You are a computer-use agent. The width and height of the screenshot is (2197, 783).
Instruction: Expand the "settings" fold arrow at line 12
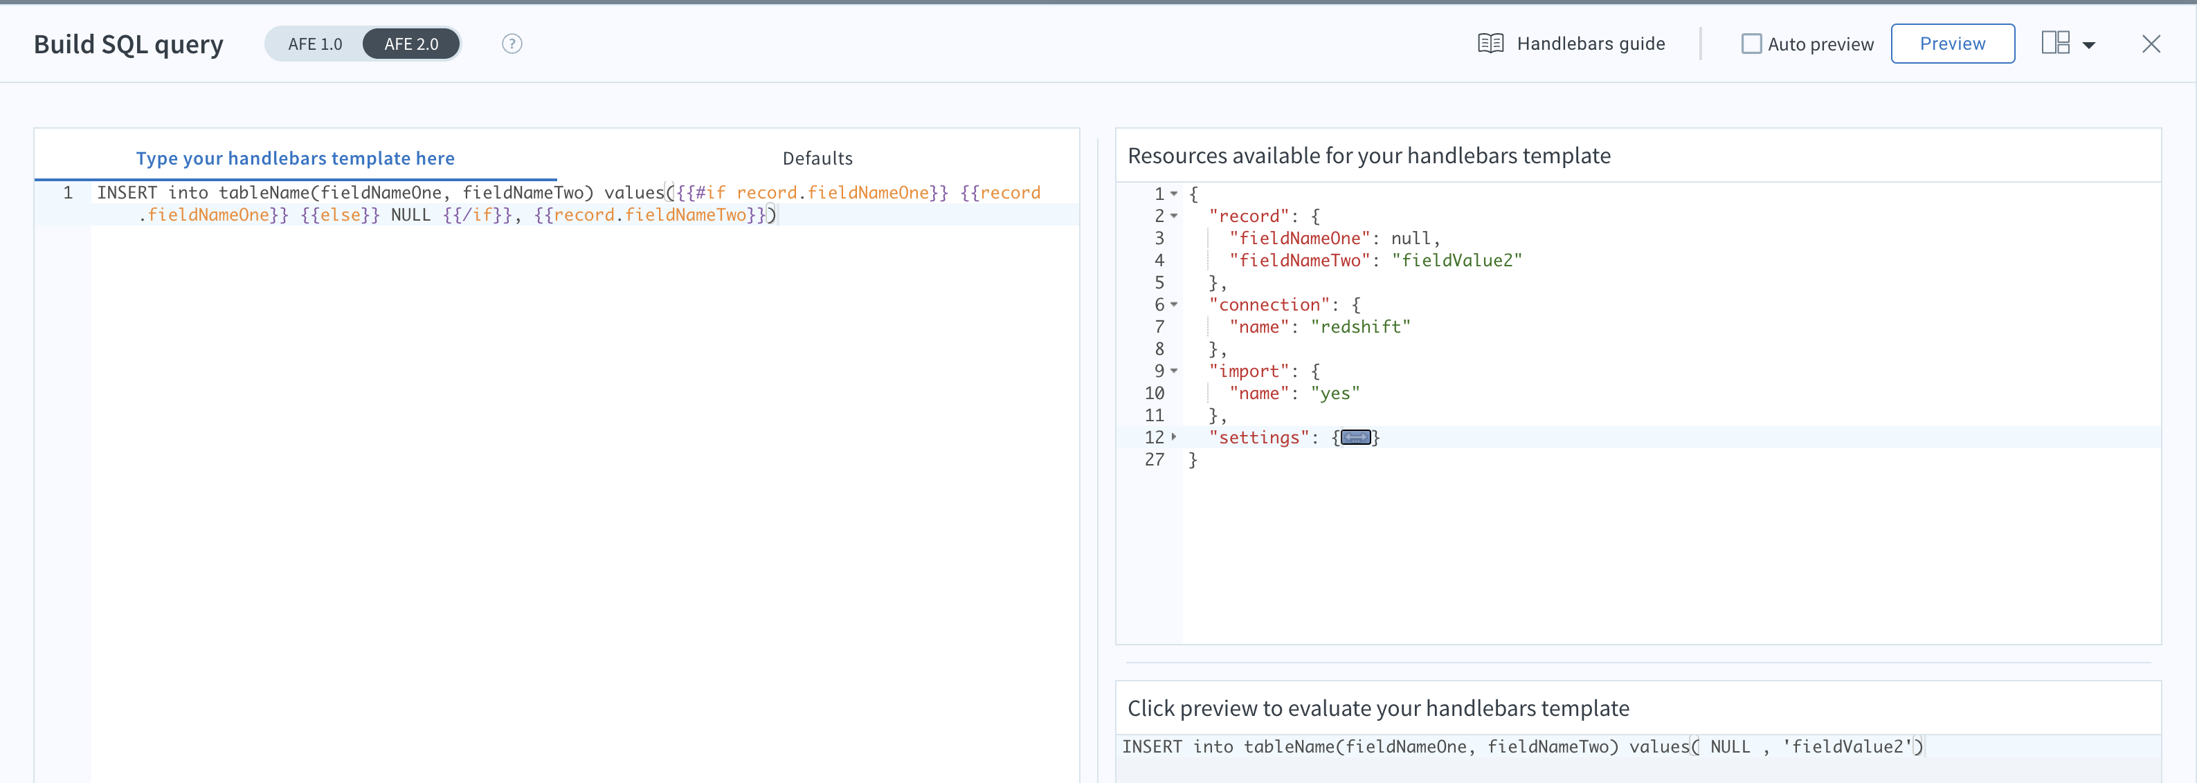(x=1175, y=437)
